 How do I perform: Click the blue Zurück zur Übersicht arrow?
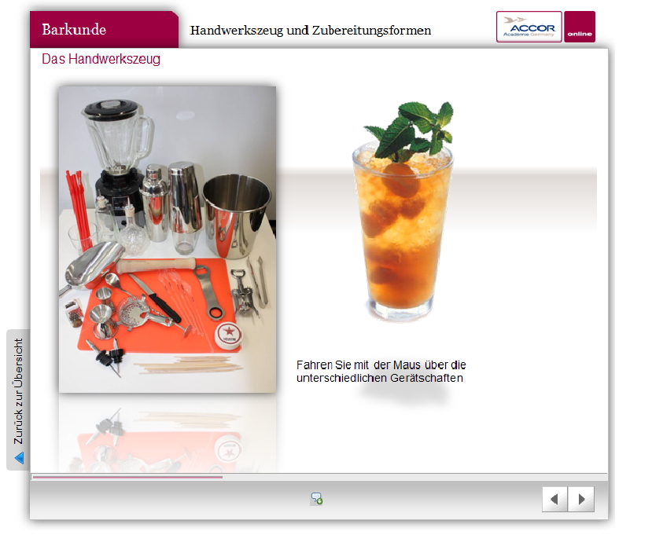coord(19,457)
